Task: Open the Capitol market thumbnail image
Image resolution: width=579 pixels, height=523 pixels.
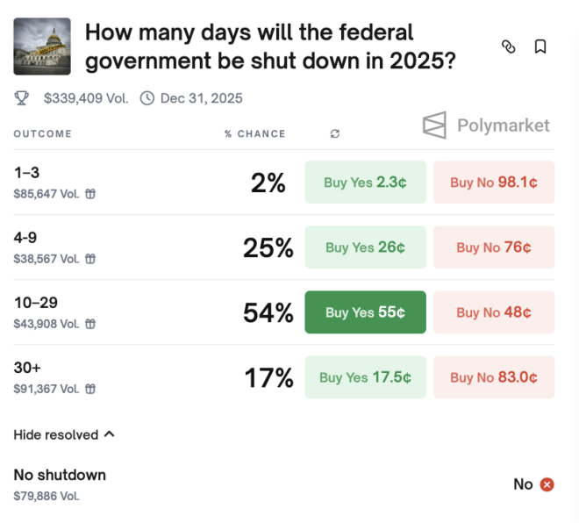Action: 42,47
